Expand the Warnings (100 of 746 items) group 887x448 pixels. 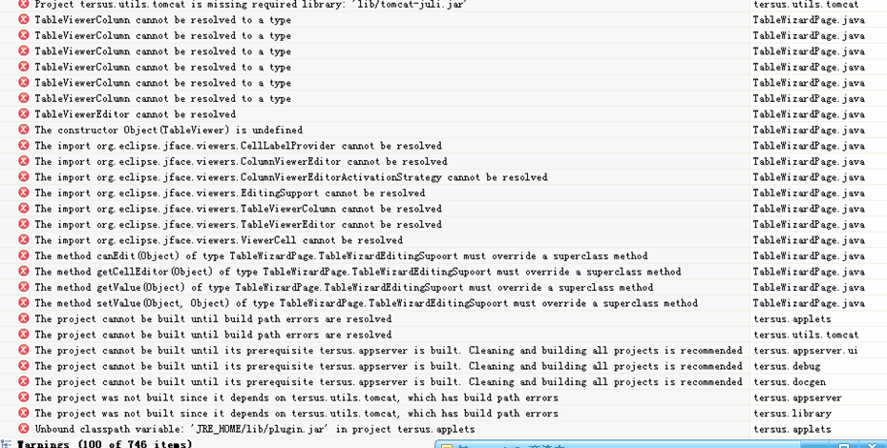coord(7,443)
